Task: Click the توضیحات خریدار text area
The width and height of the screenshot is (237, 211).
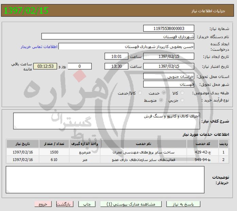Action: [105, 180]
